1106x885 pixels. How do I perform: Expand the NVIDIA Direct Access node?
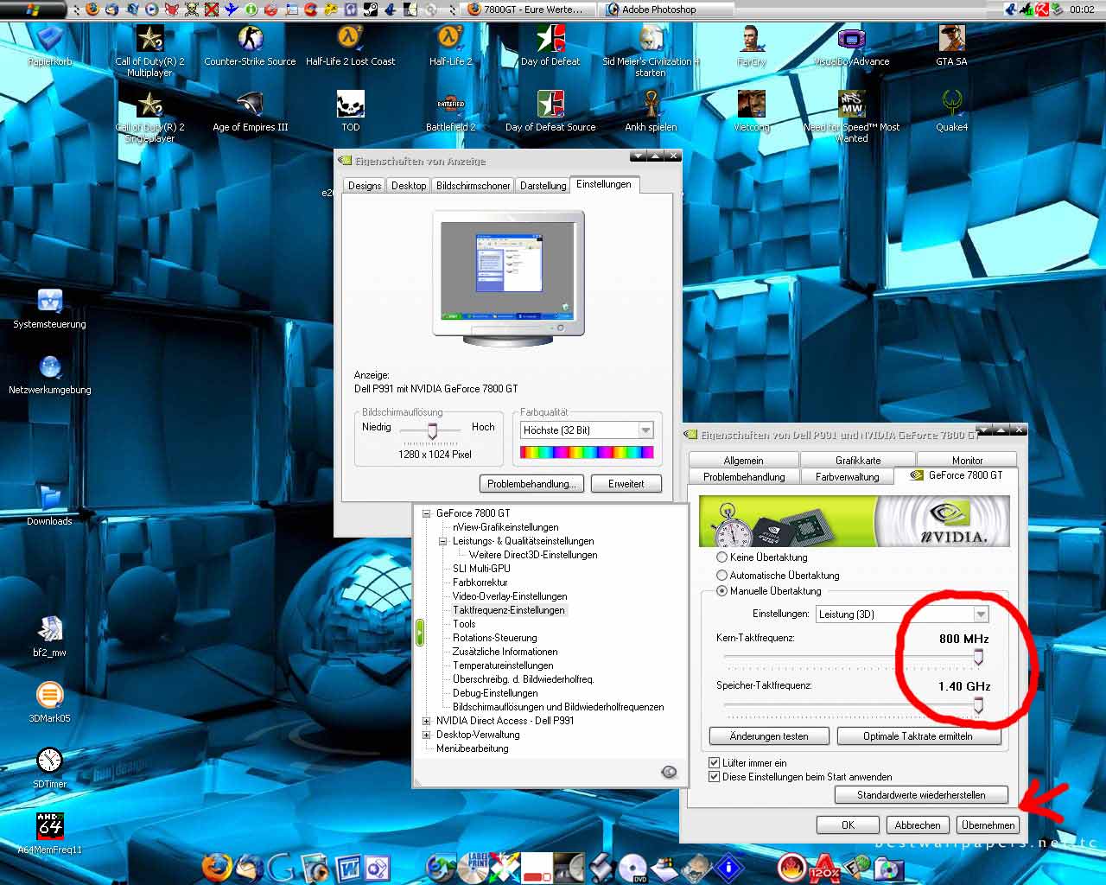click(x=426, y=721)
